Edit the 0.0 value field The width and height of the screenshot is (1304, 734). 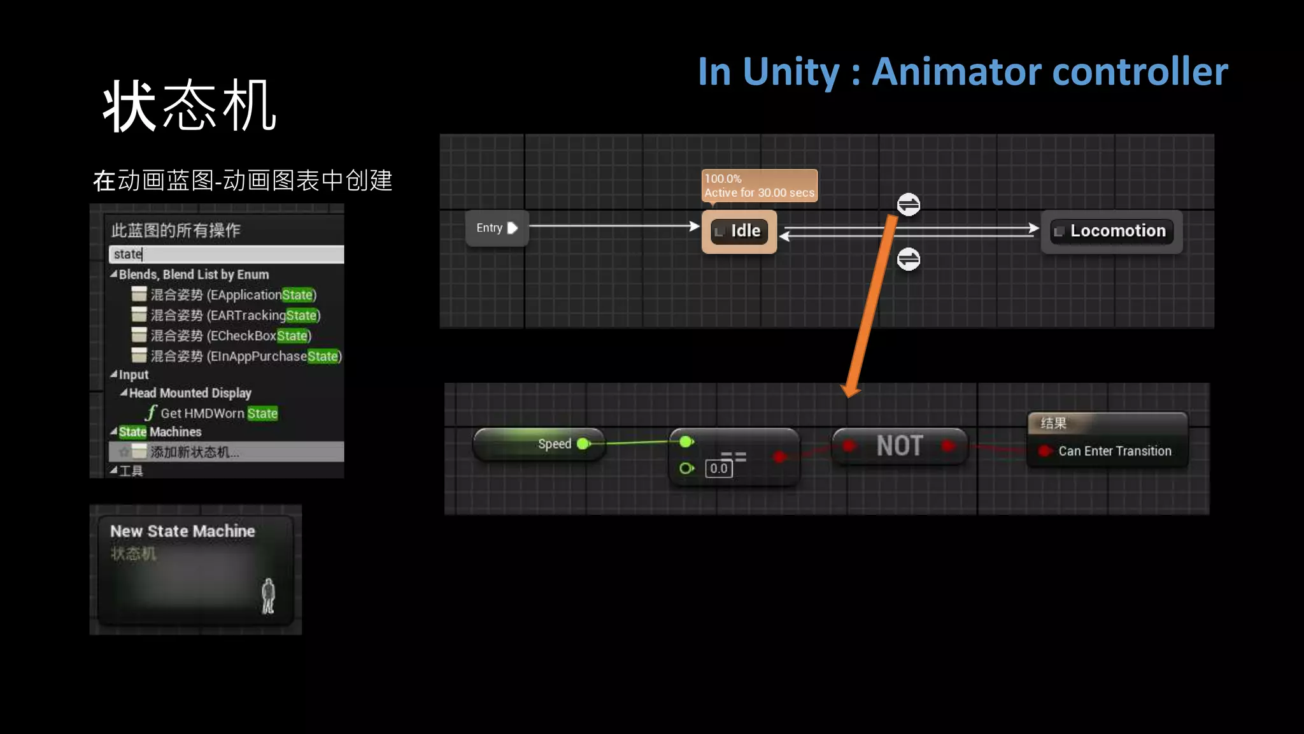tap(719, 468)
